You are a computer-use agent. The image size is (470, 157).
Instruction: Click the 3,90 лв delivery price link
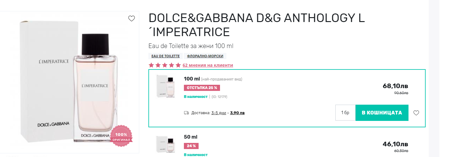click(x=237, y=113)
